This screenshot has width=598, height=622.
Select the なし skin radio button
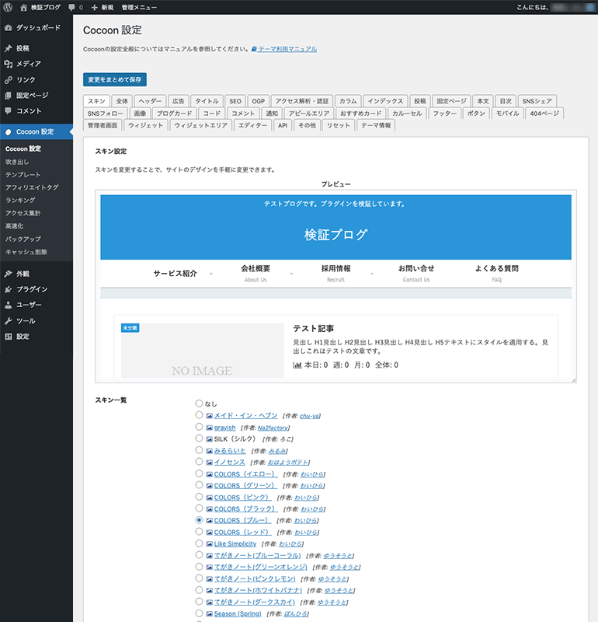click(x=199, y=404)
